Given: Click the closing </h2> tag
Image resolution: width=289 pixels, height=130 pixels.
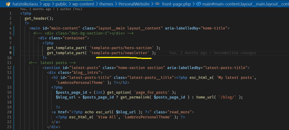Looking at the screenshot, I should (x=124, y=83).
